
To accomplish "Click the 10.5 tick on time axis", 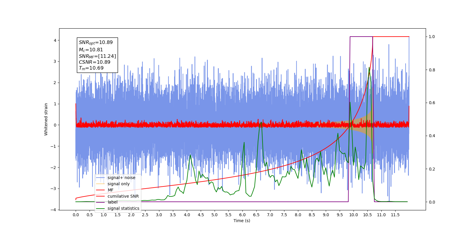I will click(x=367, y=215).
